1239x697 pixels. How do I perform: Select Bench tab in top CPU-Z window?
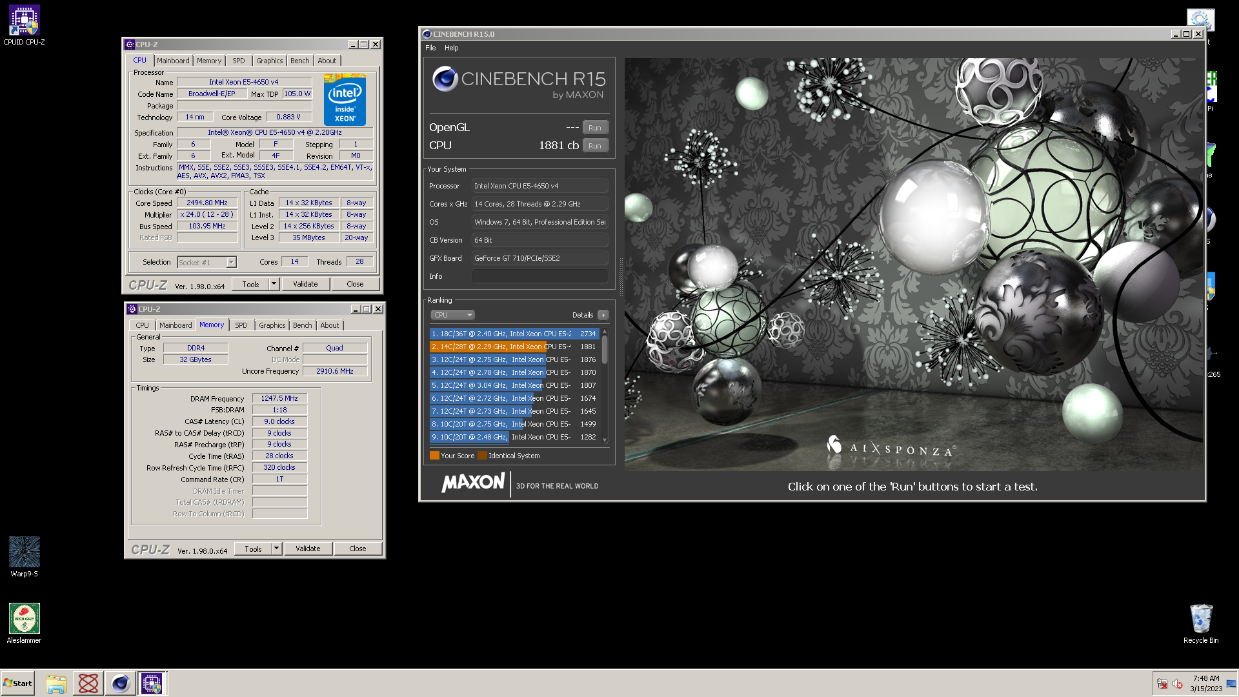(299, 61)
